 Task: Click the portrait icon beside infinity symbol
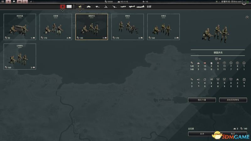tap(216, 59)
